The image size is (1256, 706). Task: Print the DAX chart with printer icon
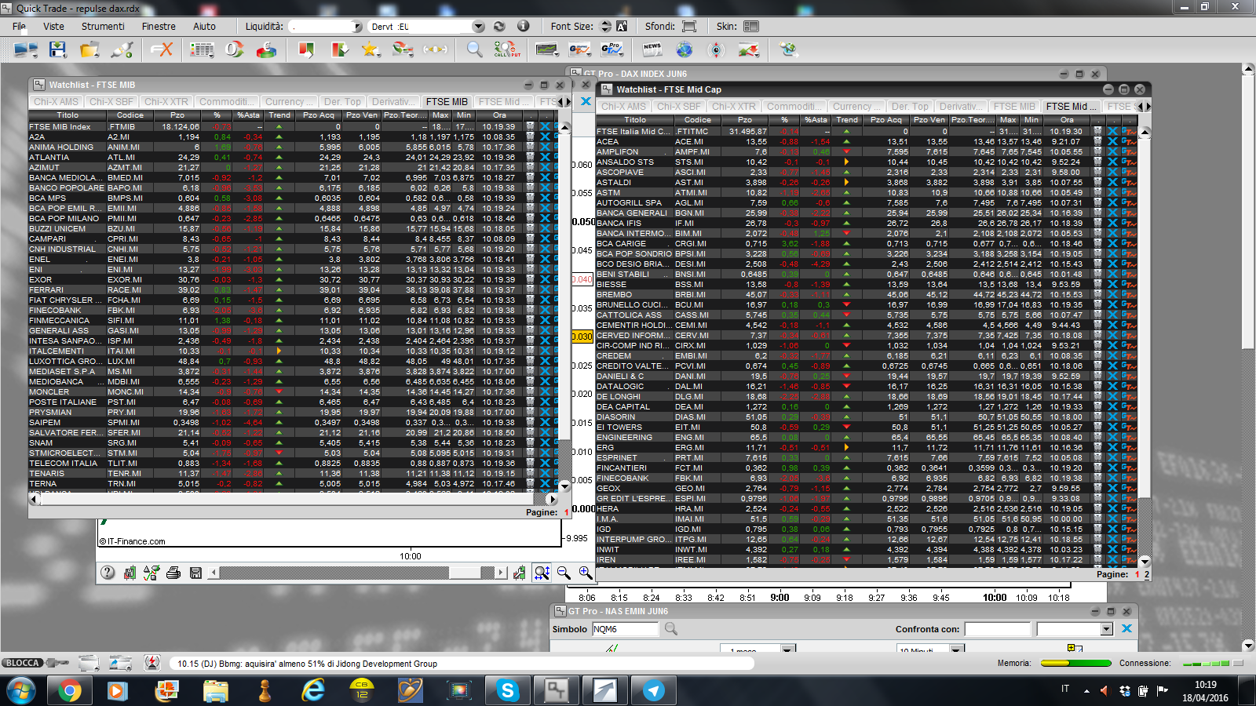click(x=173, y=573)
